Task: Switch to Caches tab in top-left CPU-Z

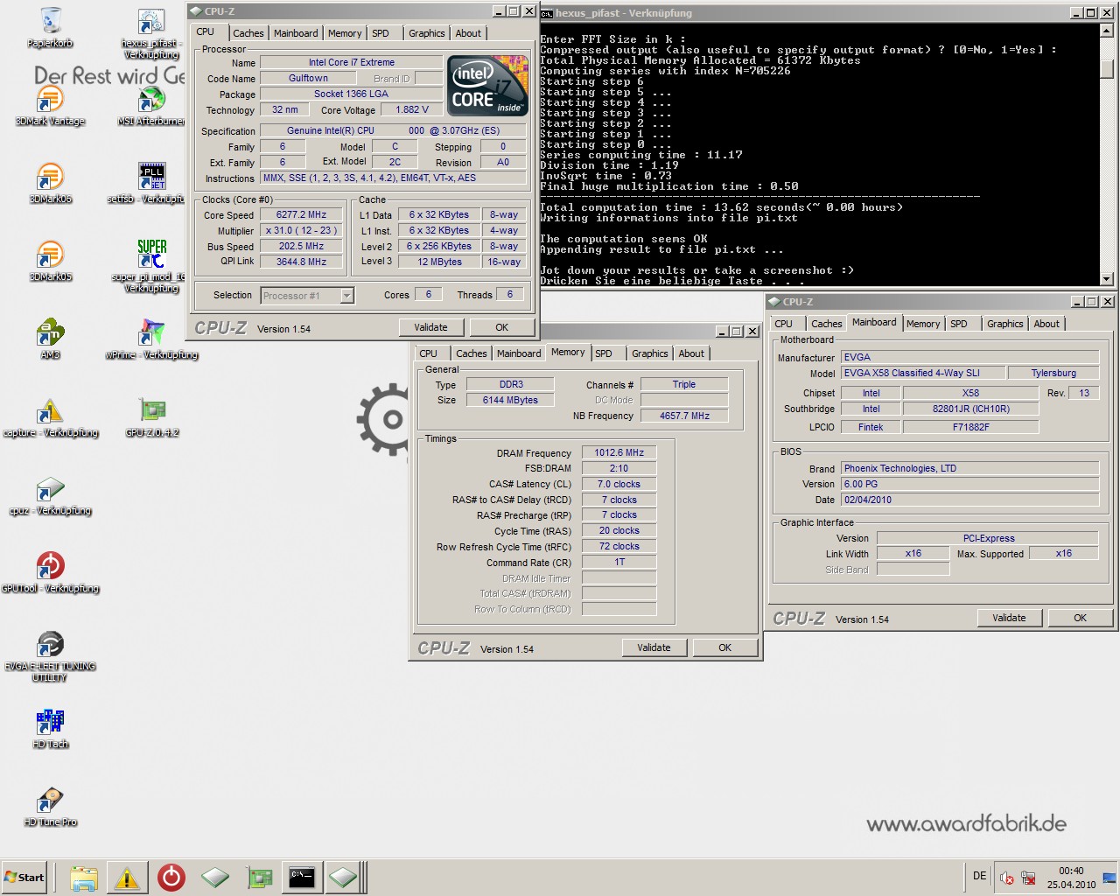Action: click(248, 33)
